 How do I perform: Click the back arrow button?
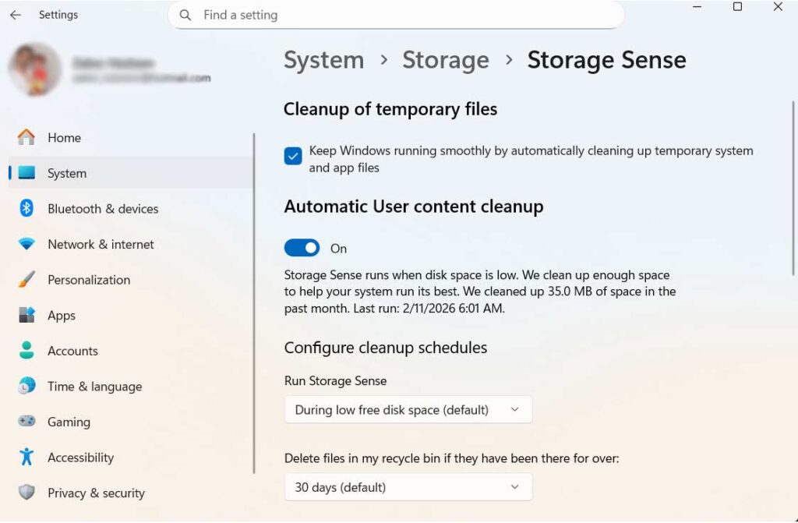coord(16,15)
